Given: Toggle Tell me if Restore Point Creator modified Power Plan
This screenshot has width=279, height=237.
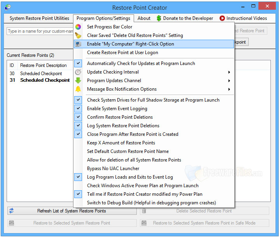Looking at the screenshot, I should coord(154,194).
